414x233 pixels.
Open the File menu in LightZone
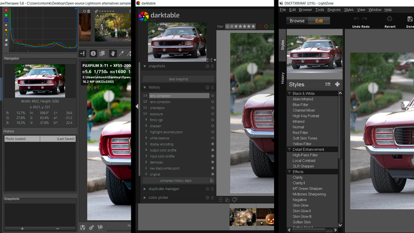tap(283, 10)
